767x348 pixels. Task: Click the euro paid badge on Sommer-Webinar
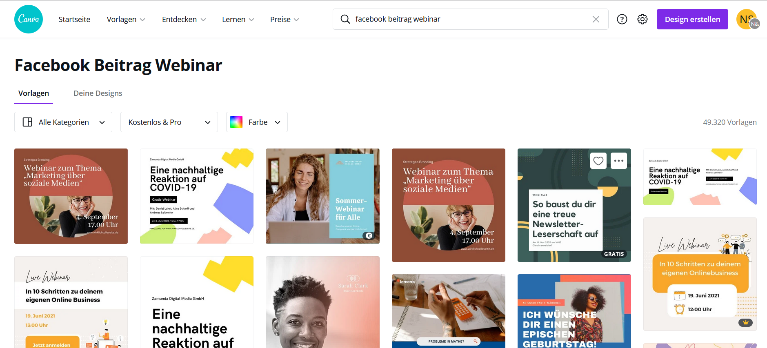369,235
